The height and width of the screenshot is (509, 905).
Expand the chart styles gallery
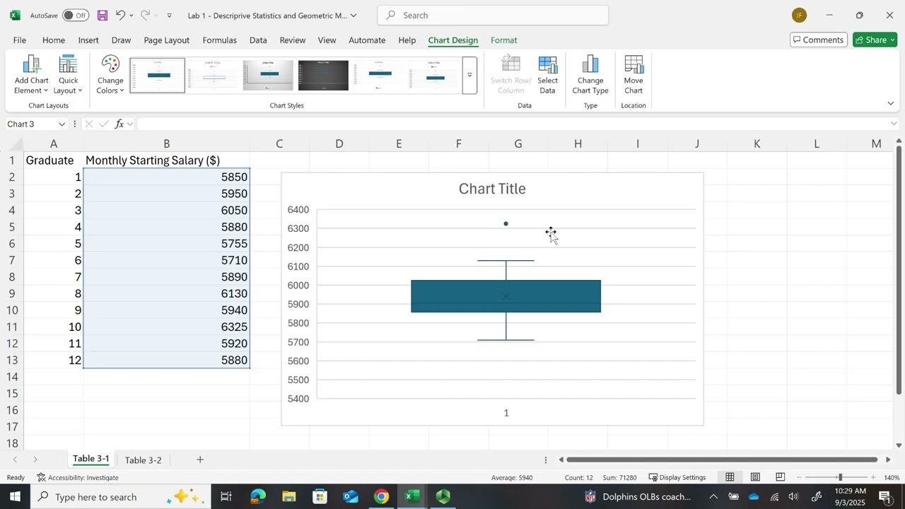[469, 76]
